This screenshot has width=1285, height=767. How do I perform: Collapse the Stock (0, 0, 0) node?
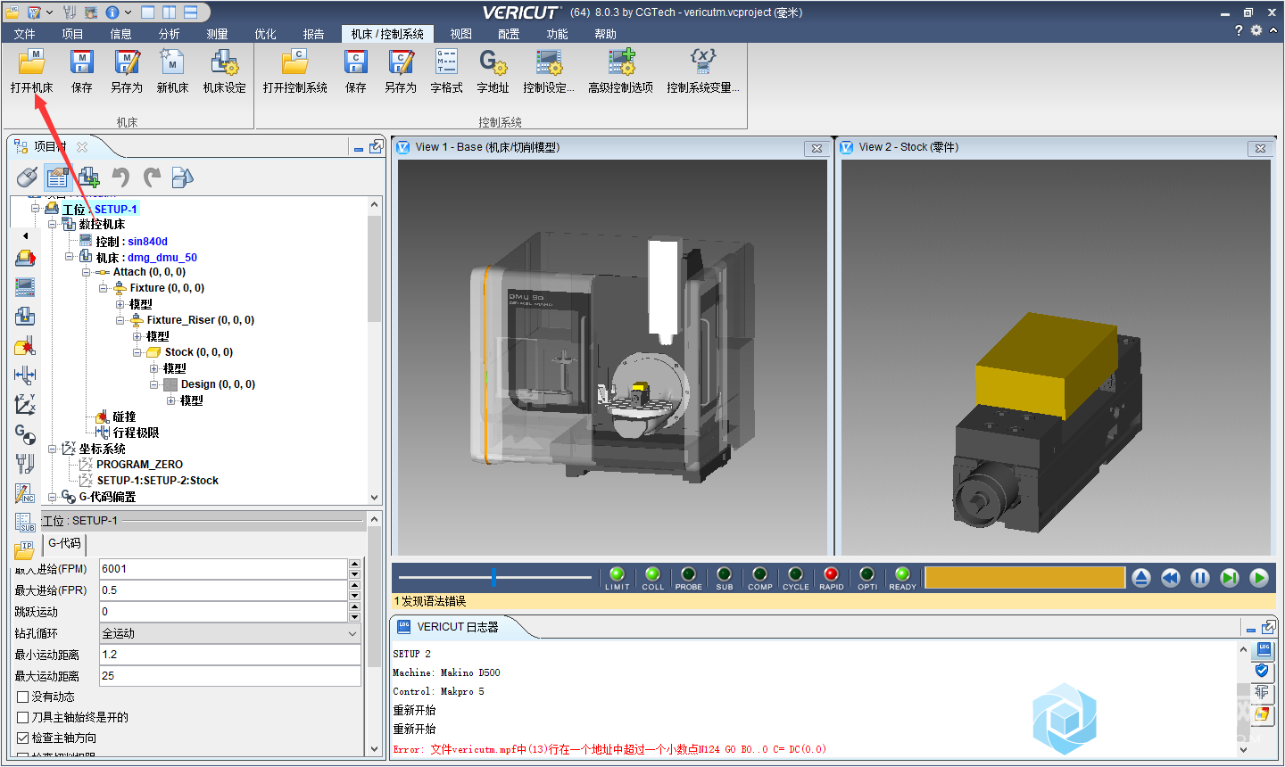[x=137, y=352]
